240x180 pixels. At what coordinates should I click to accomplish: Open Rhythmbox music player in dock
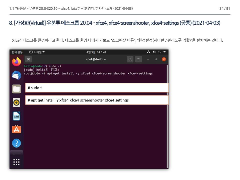tap(16, 102)
